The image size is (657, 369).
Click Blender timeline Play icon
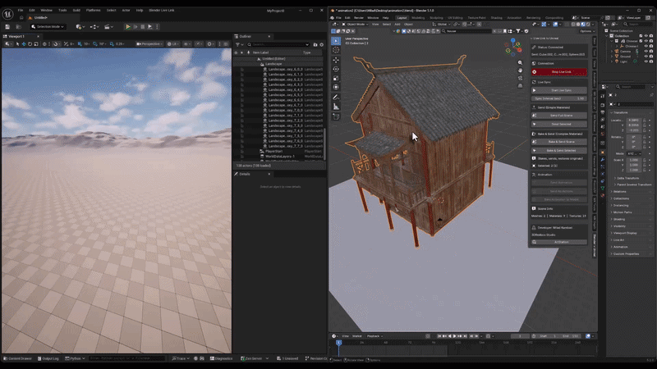[x=455, y=336]
